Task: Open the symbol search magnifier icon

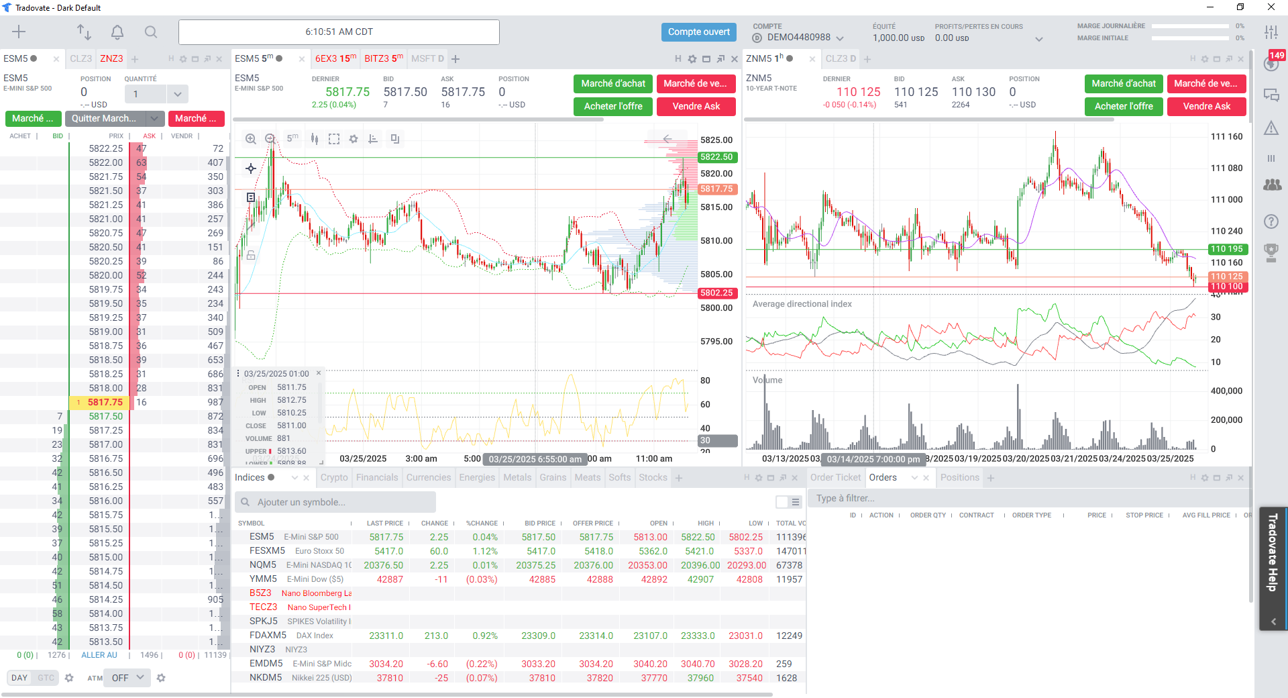Action: pos(151,32)
